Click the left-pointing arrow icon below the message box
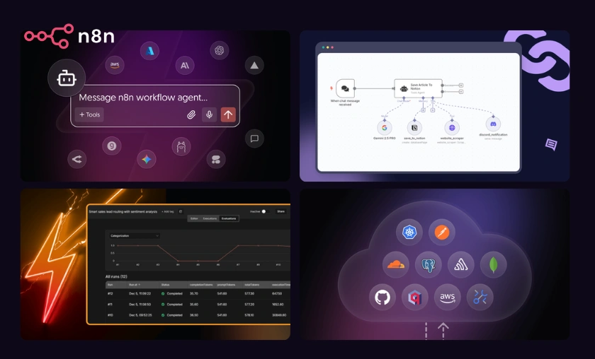 (x=77, y=160)
